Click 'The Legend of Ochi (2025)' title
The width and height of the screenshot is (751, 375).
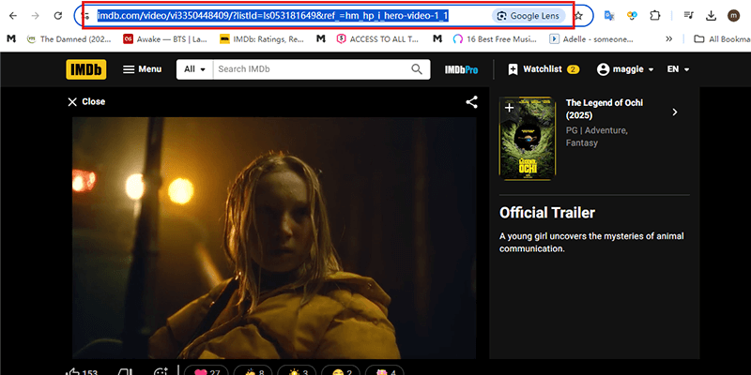click(x=605, y=109)
